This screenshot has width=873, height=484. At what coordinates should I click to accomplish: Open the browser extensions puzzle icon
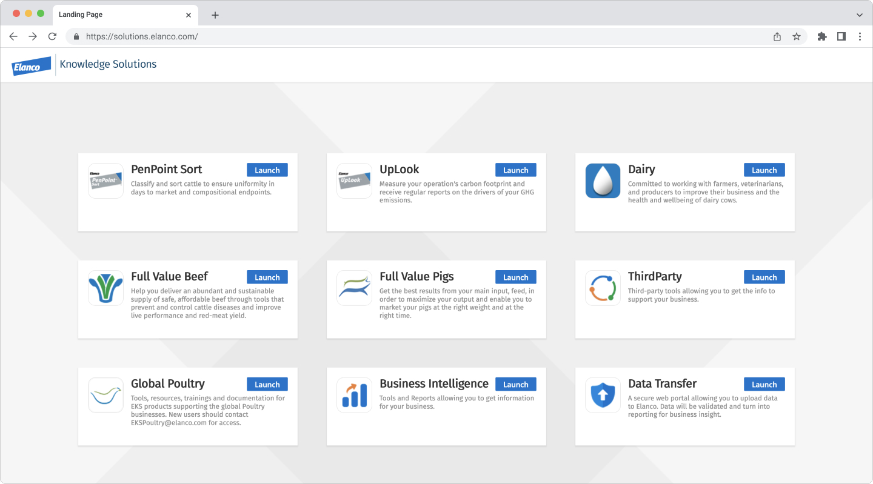coord(822,36)
